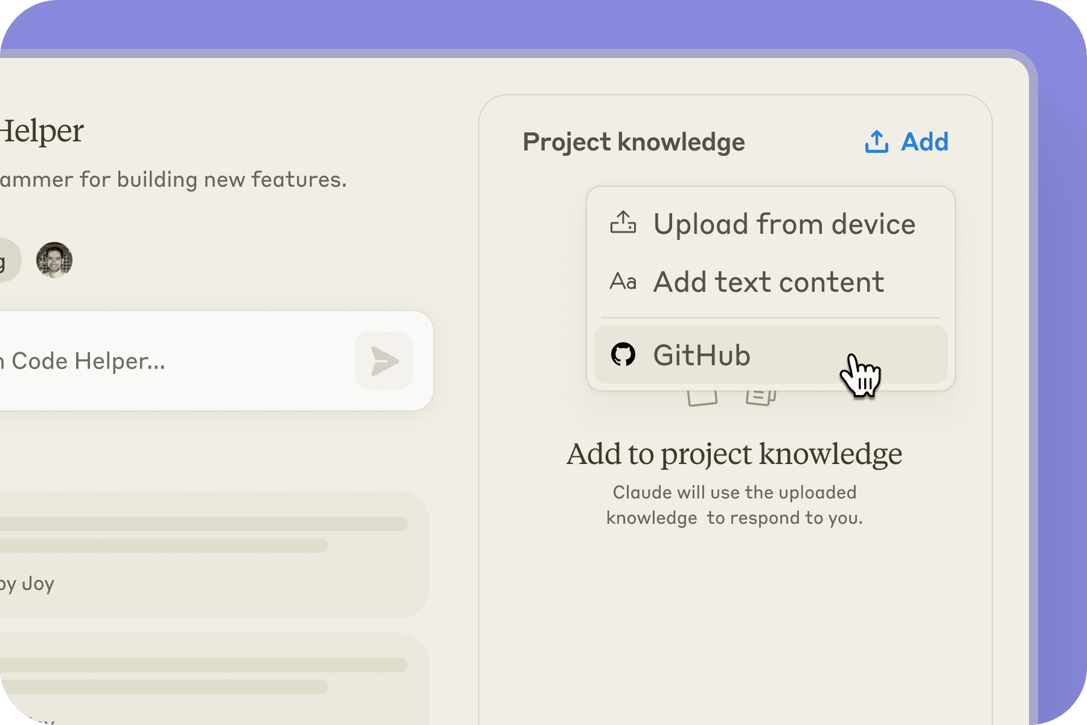Image resolution: width=1087 pixels, height=725 pixels.
Task: Click the rounded pill badge beside avatar
Action: [7, 260]
